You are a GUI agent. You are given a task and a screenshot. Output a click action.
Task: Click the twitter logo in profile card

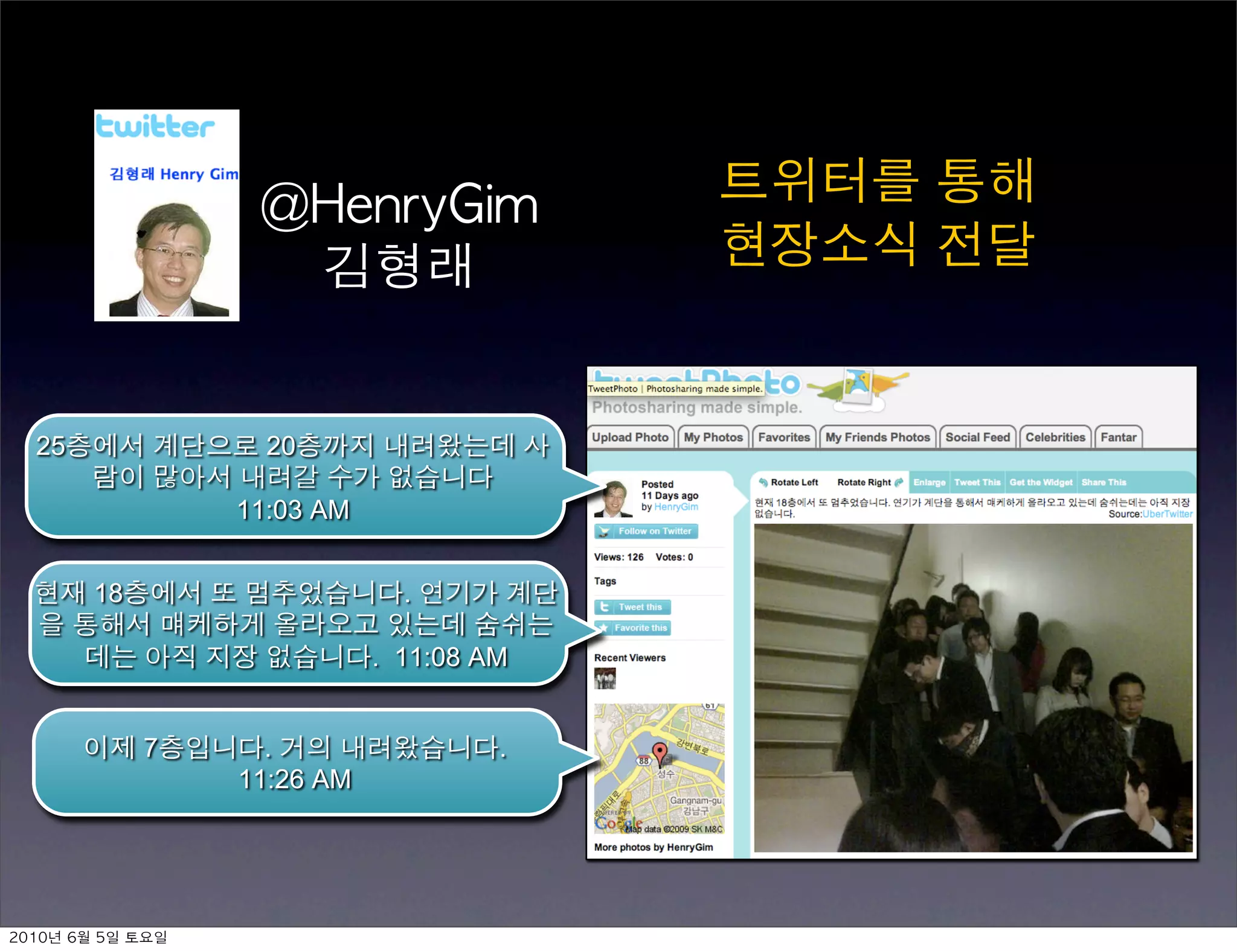click(x=155, y=126)
